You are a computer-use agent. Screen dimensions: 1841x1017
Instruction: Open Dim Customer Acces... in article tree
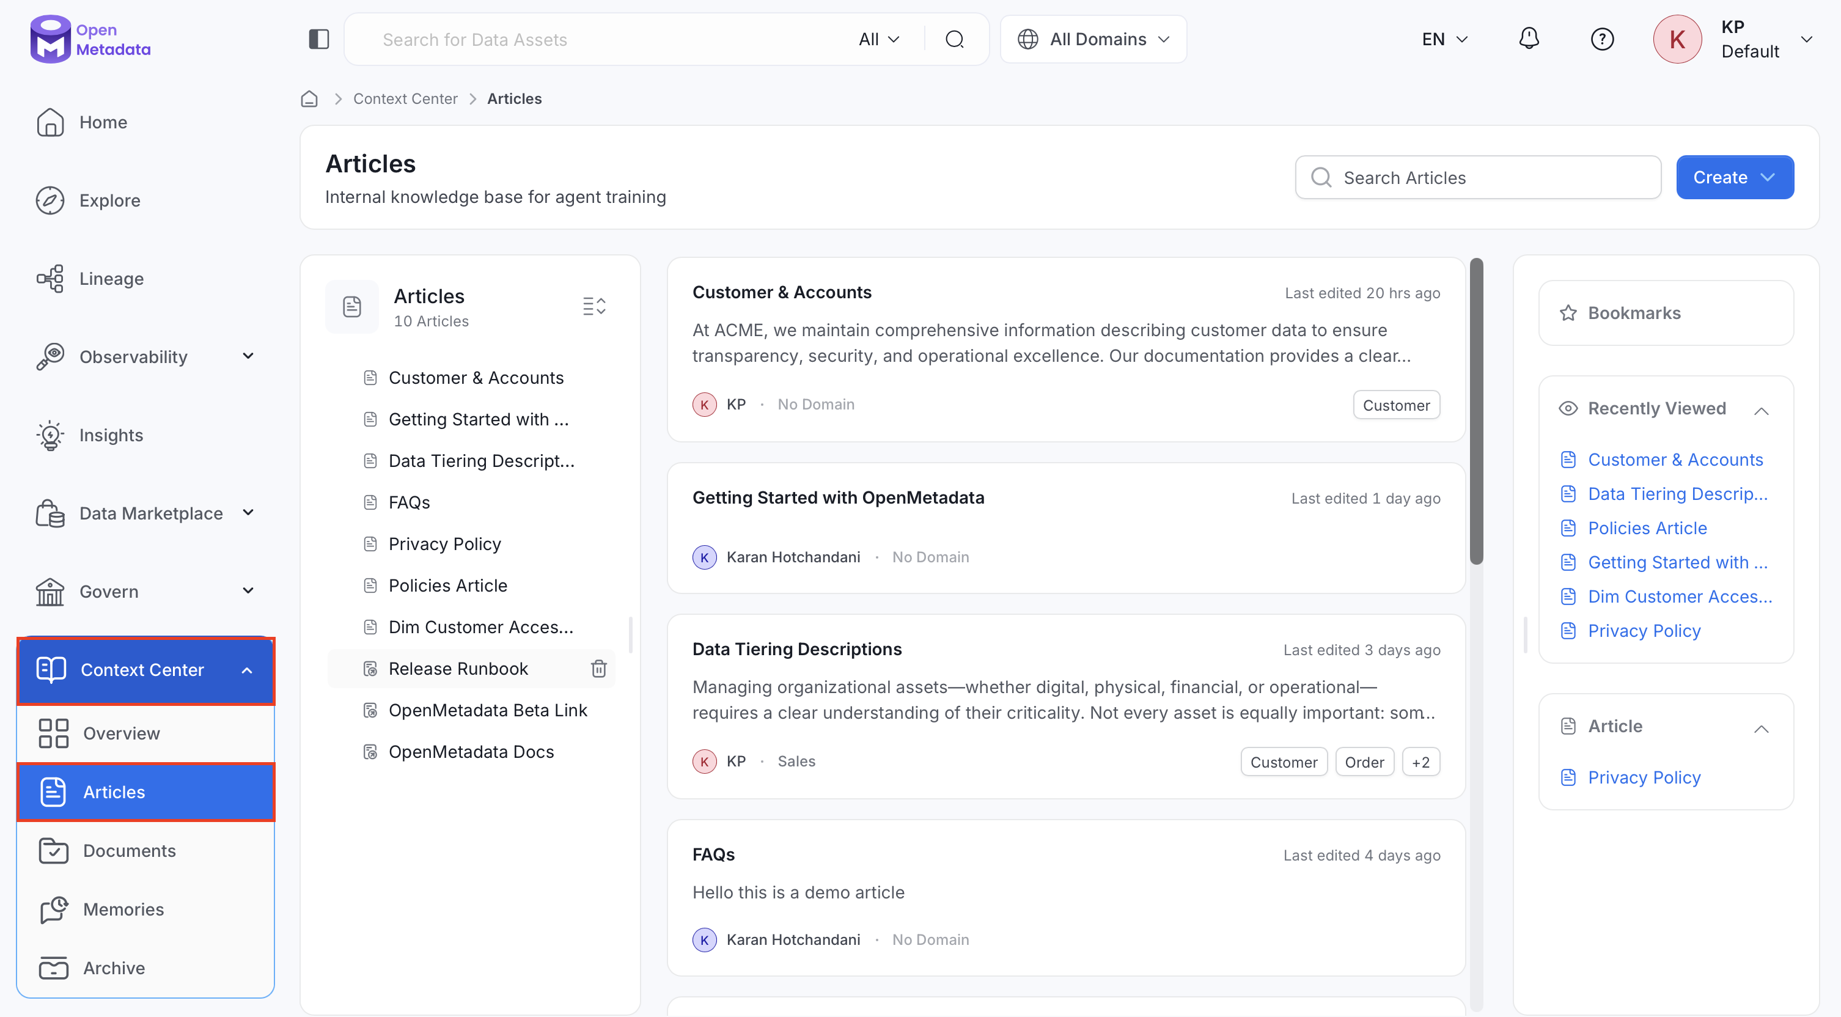coord(481,627)
